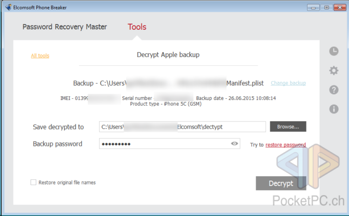This screenshot has height=216, width=349.
Task: Reveal backup password with the eye icon
Action: (x=234, y=144)
